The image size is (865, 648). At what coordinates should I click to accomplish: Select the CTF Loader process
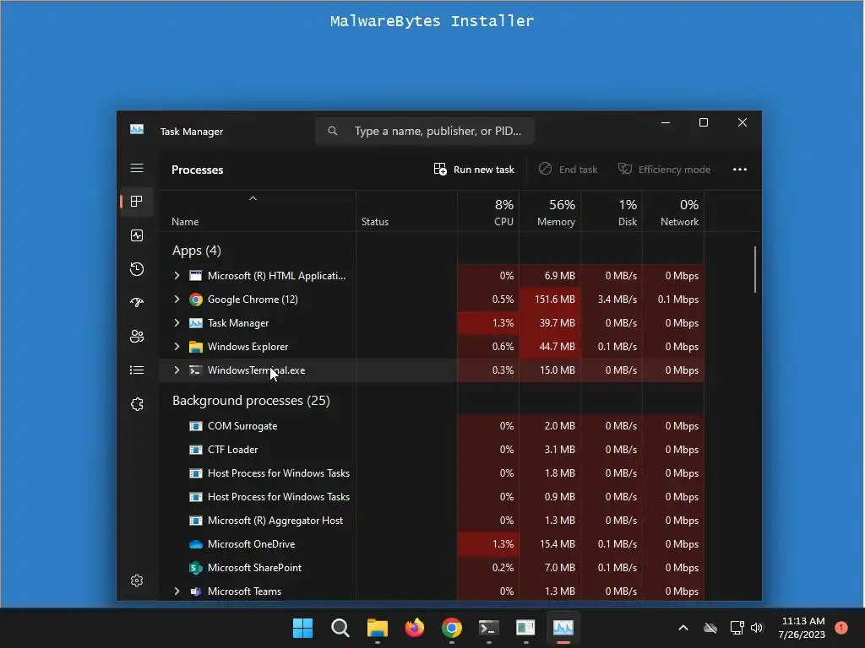(232, 450)
